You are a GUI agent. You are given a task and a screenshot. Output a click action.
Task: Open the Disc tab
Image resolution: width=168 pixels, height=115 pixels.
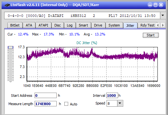pos(58,25)
